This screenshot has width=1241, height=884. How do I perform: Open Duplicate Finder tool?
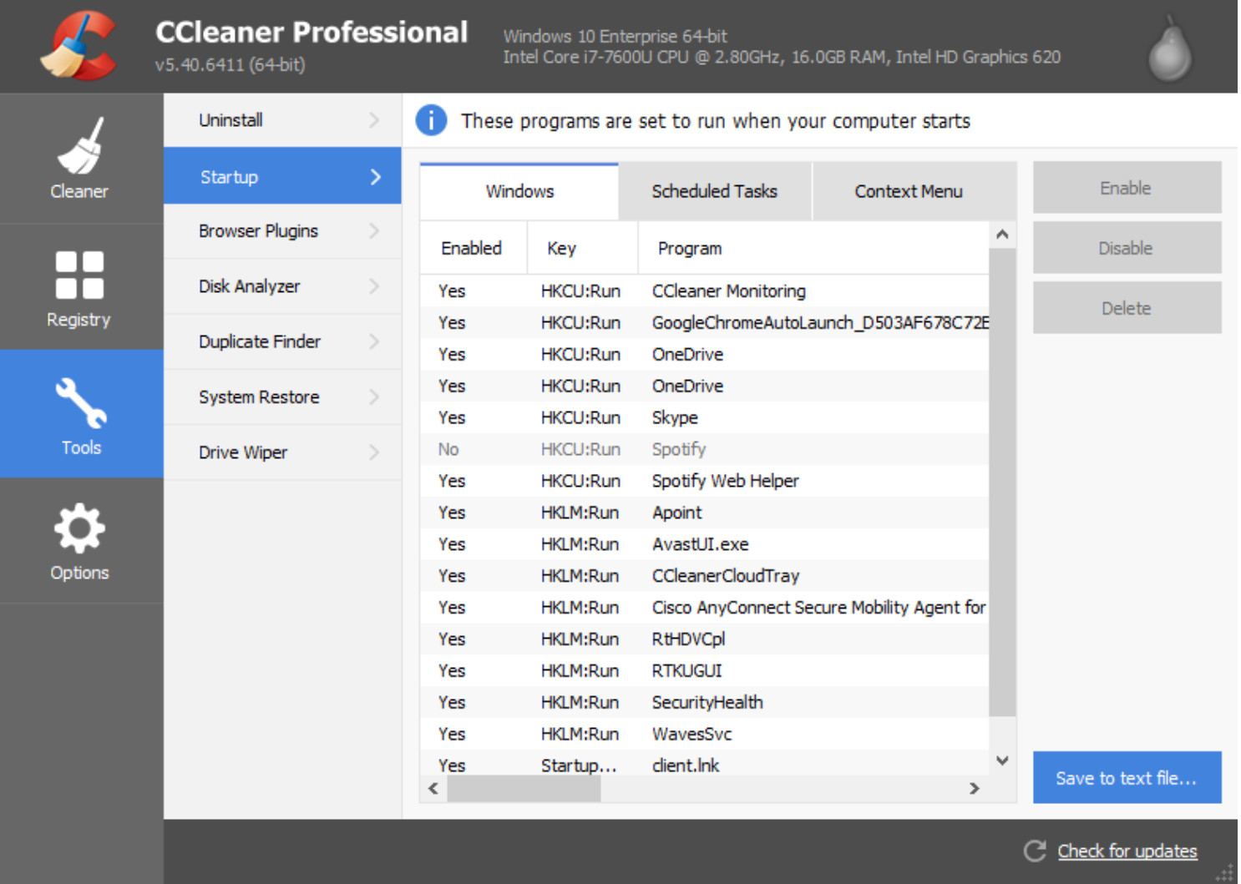pyautogui.click(x=282, y=341)
